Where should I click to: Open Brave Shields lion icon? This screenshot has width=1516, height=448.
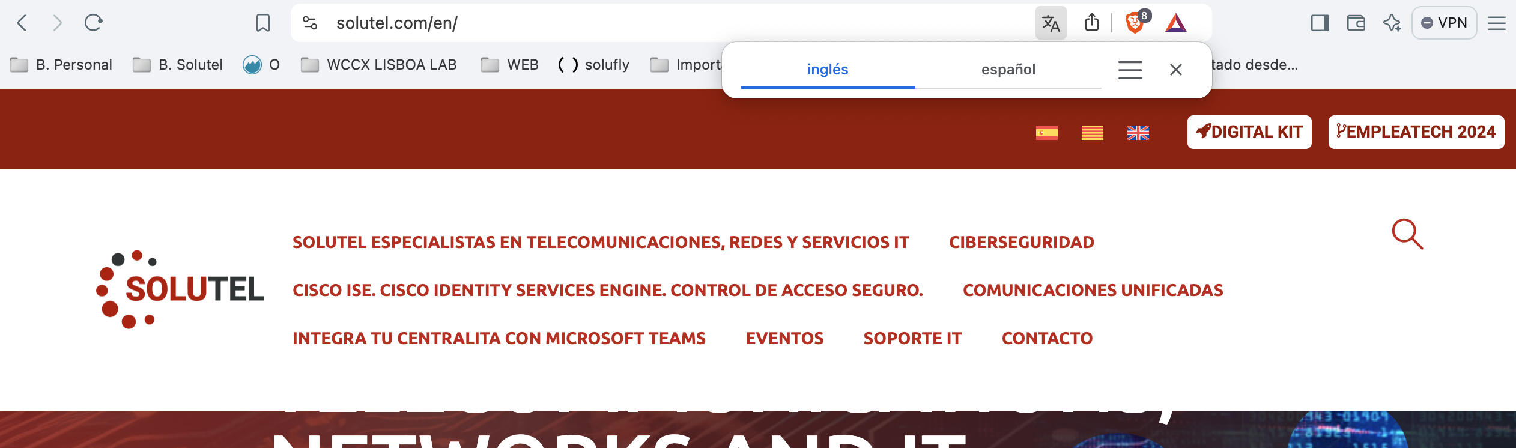tap(1135, 23)
